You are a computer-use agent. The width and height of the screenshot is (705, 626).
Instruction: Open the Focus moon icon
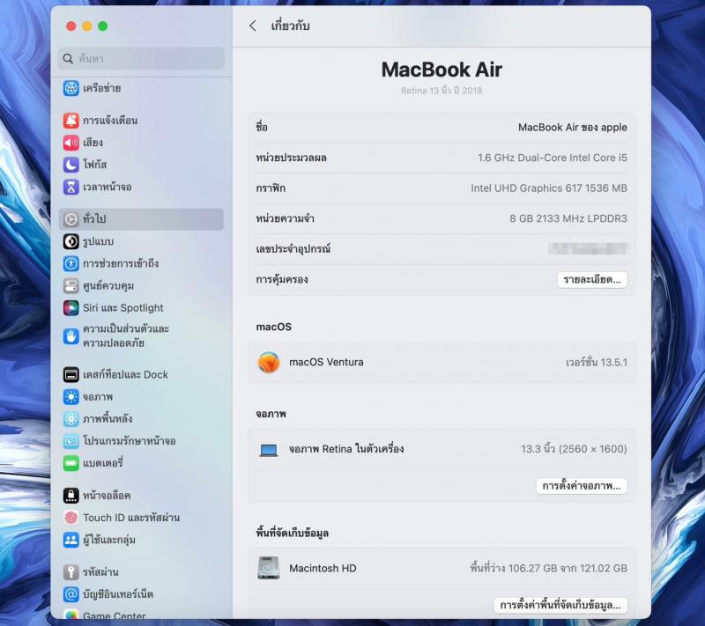point(71,165)
